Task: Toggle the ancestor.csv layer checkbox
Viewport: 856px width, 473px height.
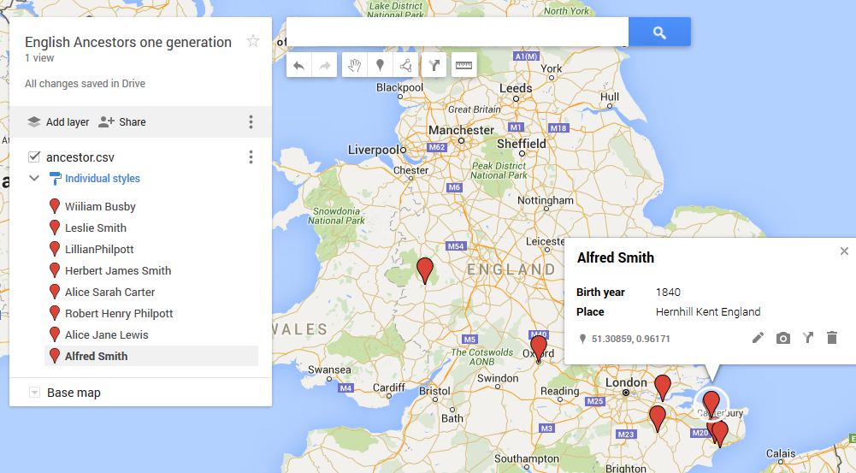Action: (x=34, y=157)
